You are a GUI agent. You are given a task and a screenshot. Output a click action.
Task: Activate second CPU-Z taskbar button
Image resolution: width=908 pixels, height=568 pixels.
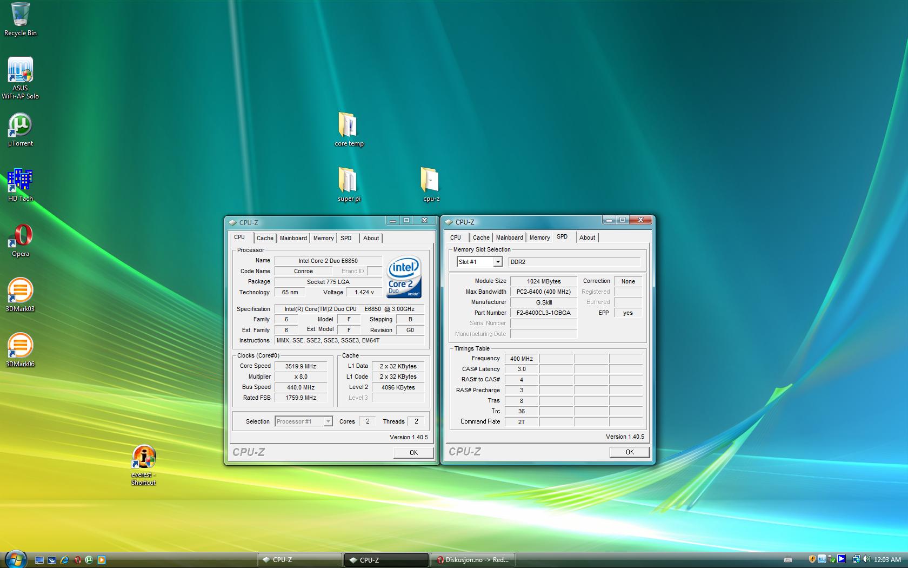[x=386, y=560]
